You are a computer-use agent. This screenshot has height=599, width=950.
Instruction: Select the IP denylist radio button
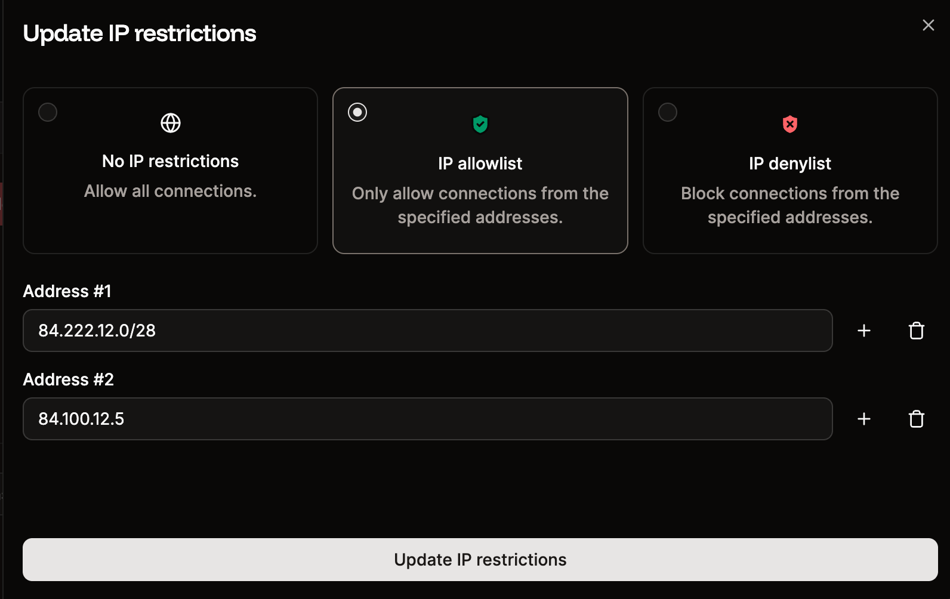pos(667,112)
